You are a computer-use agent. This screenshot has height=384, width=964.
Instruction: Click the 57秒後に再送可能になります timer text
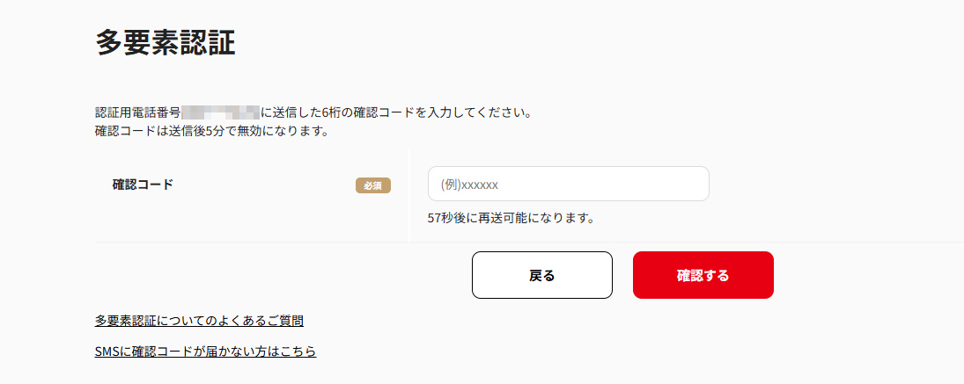(x=511, y=218)
